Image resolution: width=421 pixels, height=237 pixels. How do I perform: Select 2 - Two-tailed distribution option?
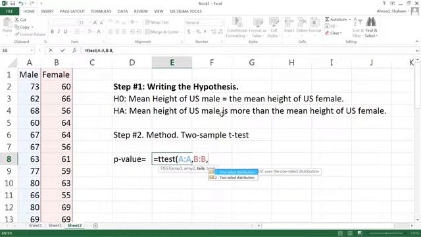tap(234, 178)
